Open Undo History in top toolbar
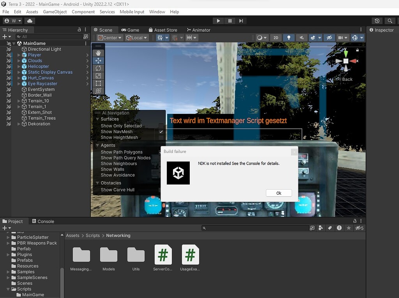 (x=377, y=21)
